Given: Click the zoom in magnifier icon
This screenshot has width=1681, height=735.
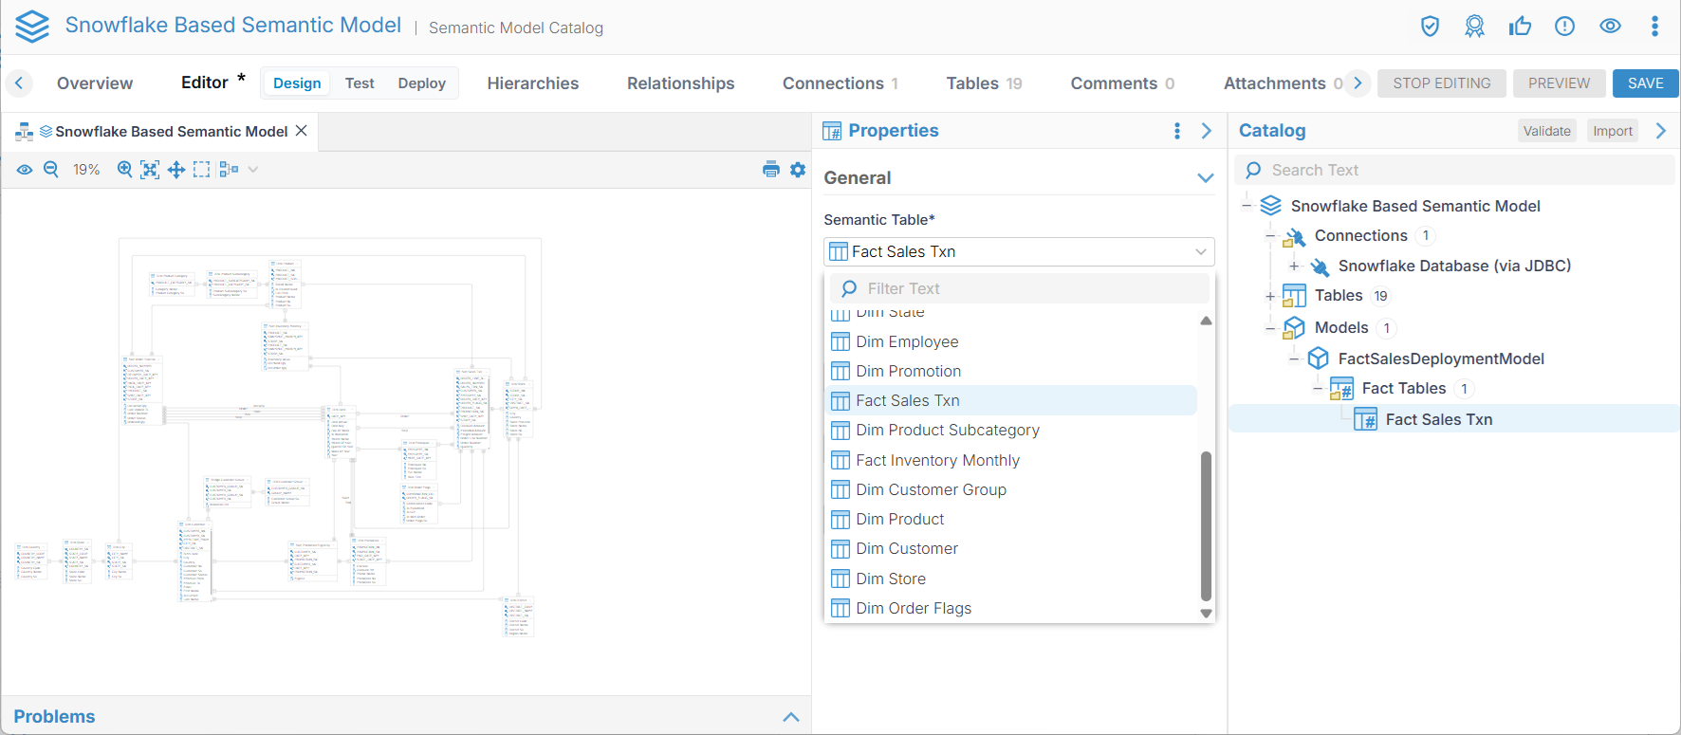Looking at the screenshot, I should pos(124,170).
